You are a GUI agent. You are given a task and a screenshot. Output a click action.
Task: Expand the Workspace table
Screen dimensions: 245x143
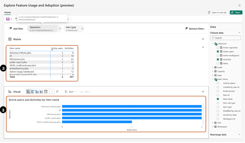213,127
